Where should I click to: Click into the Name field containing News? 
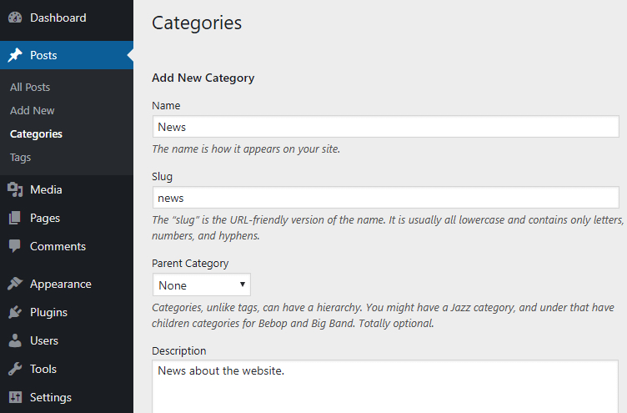coord(386,127)
